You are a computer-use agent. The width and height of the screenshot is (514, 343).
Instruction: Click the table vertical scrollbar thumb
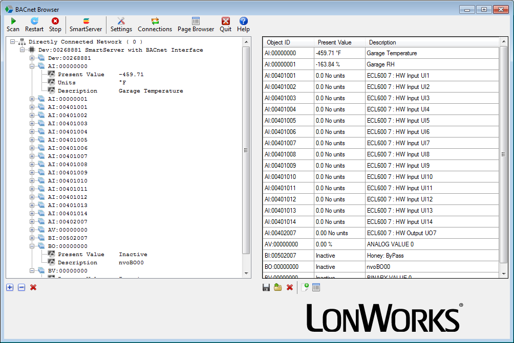(x=504, y=154)
